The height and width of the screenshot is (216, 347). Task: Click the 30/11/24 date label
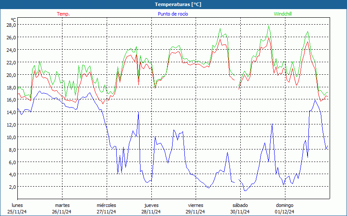coord(240,212)
